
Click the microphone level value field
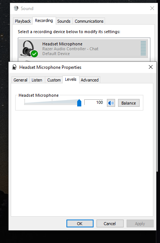(94, 102)
